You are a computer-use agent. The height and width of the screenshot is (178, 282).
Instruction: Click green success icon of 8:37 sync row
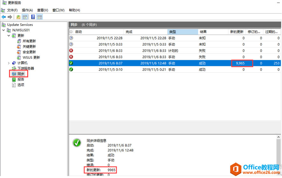tap(71, 63)
